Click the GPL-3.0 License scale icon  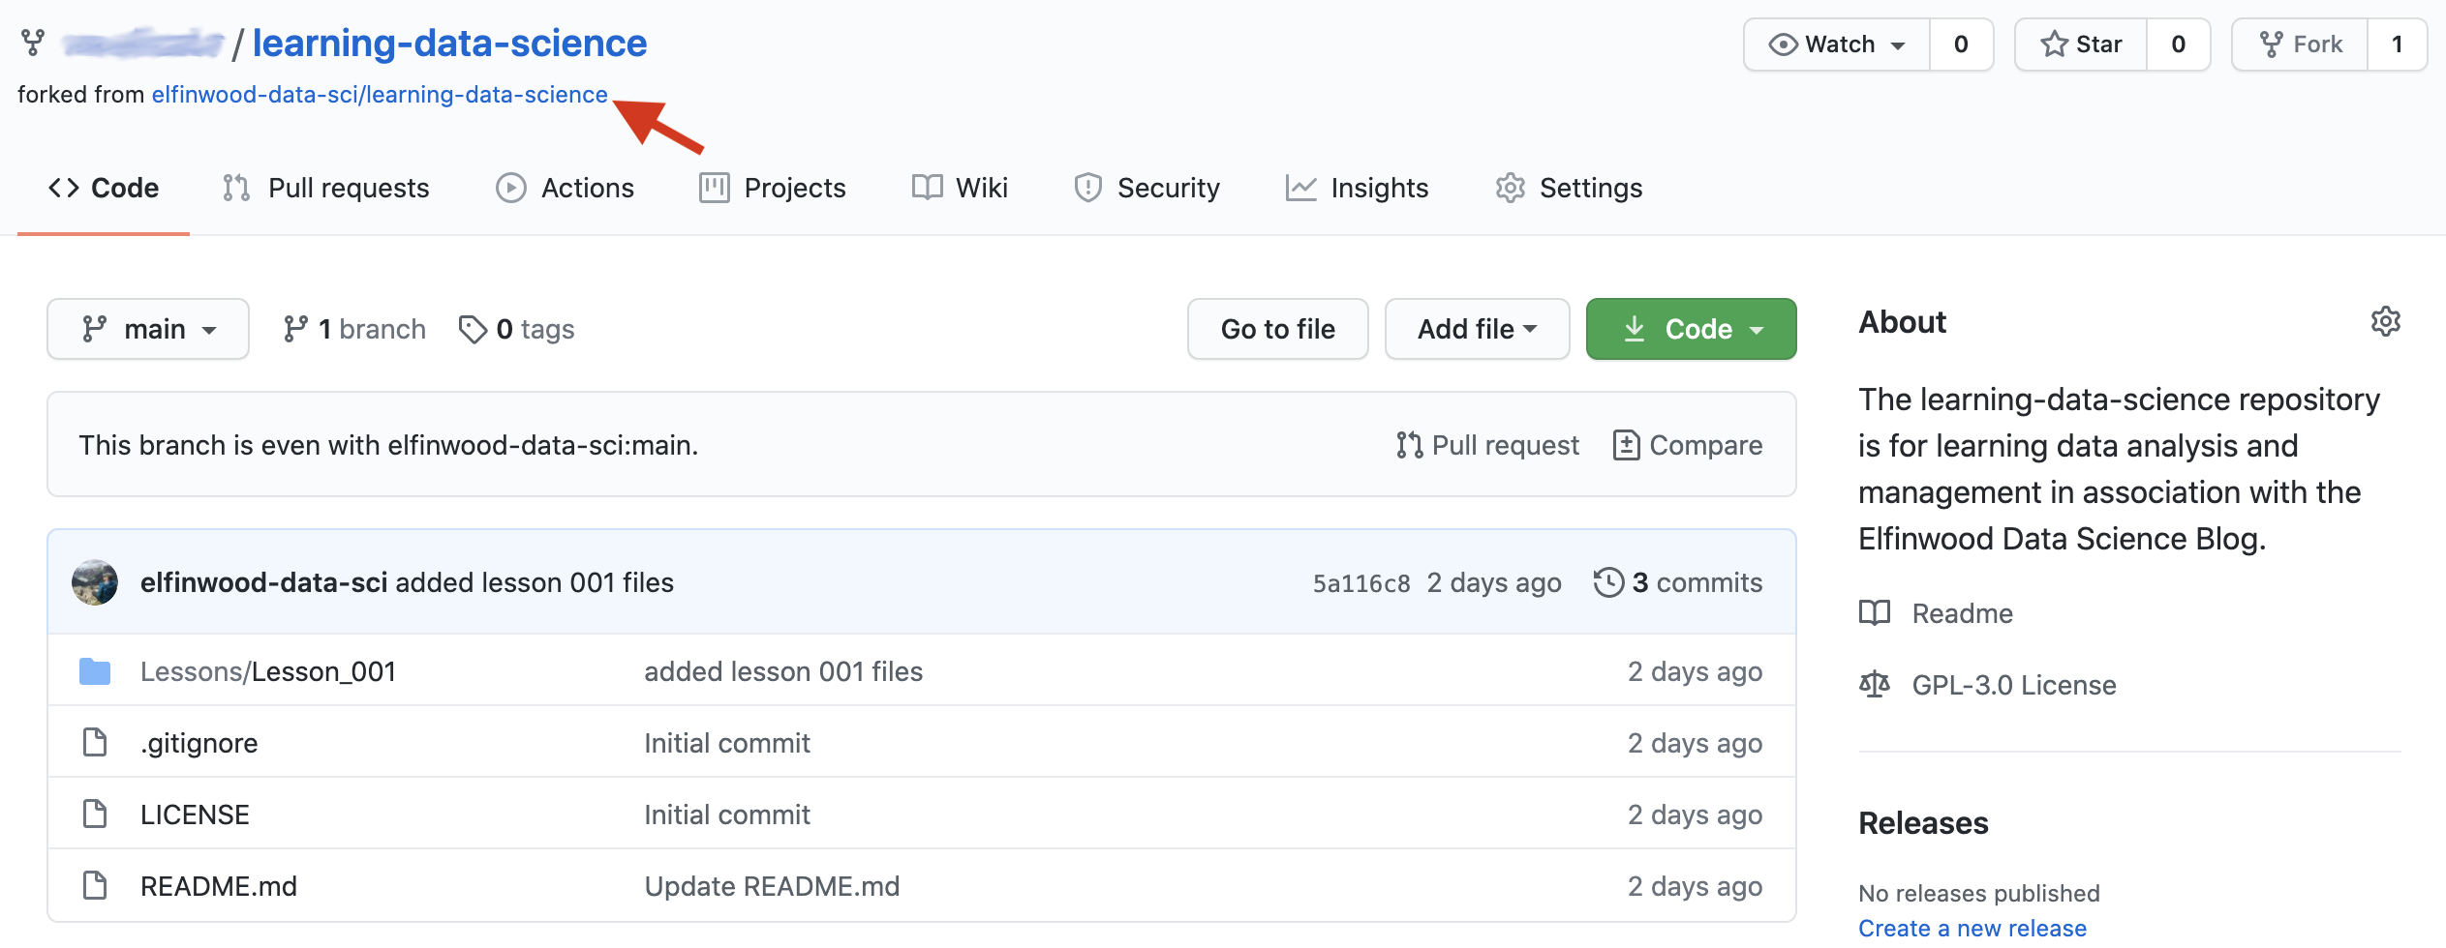click(1875, 685)
